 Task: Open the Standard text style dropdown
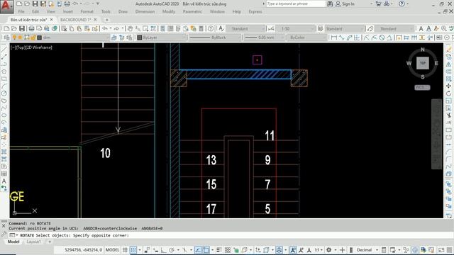(245, 28)
